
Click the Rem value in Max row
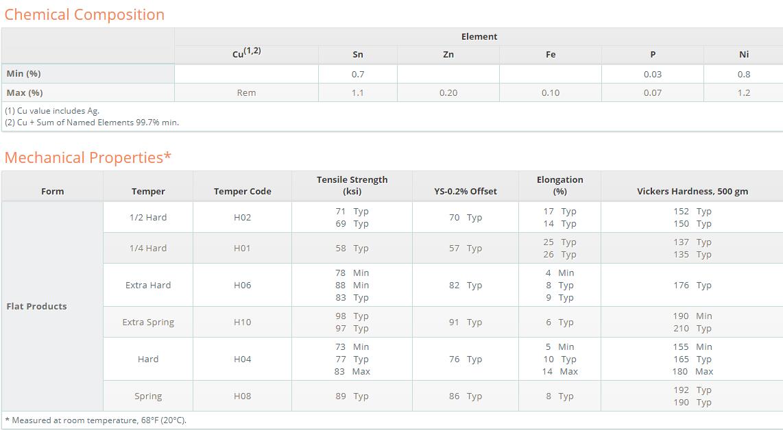point(246,93)
